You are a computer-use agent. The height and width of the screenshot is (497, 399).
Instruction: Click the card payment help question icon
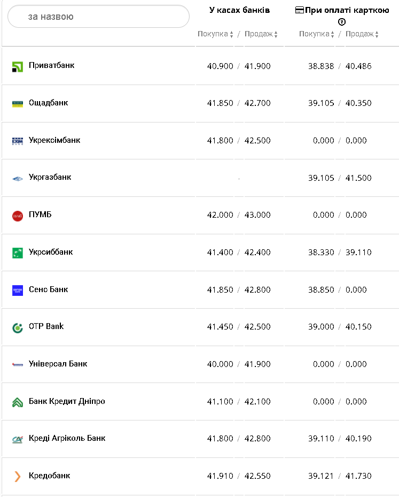click(342, 22)
